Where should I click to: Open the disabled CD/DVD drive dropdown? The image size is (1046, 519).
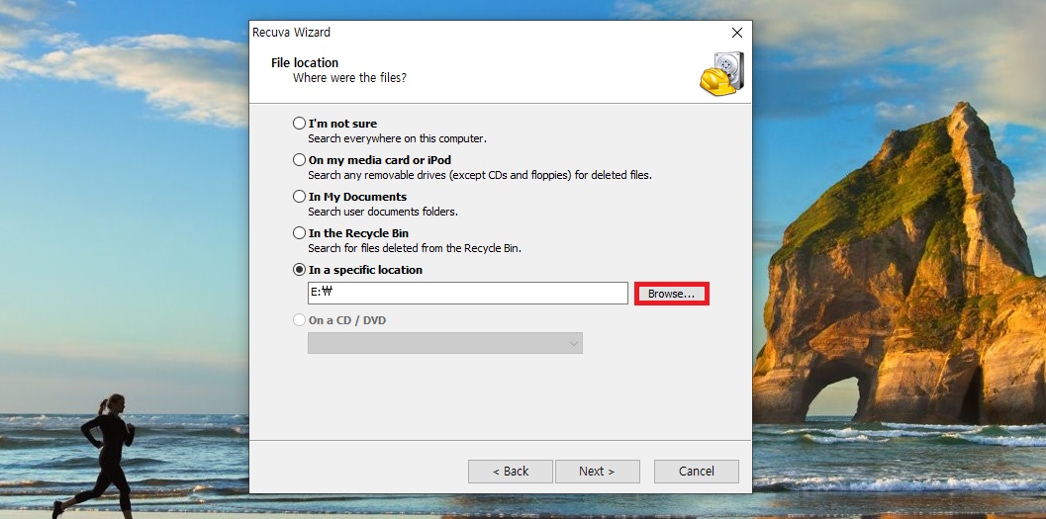(x=445, y=343)
